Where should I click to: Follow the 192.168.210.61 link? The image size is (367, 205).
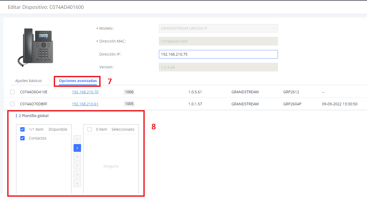point(85,104)
